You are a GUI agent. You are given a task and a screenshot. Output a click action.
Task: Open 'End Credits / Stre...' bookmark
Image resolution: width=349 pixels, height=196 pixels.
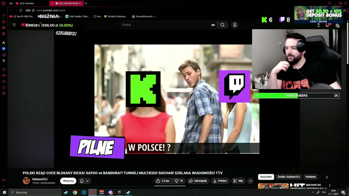[x=77, y=16]
